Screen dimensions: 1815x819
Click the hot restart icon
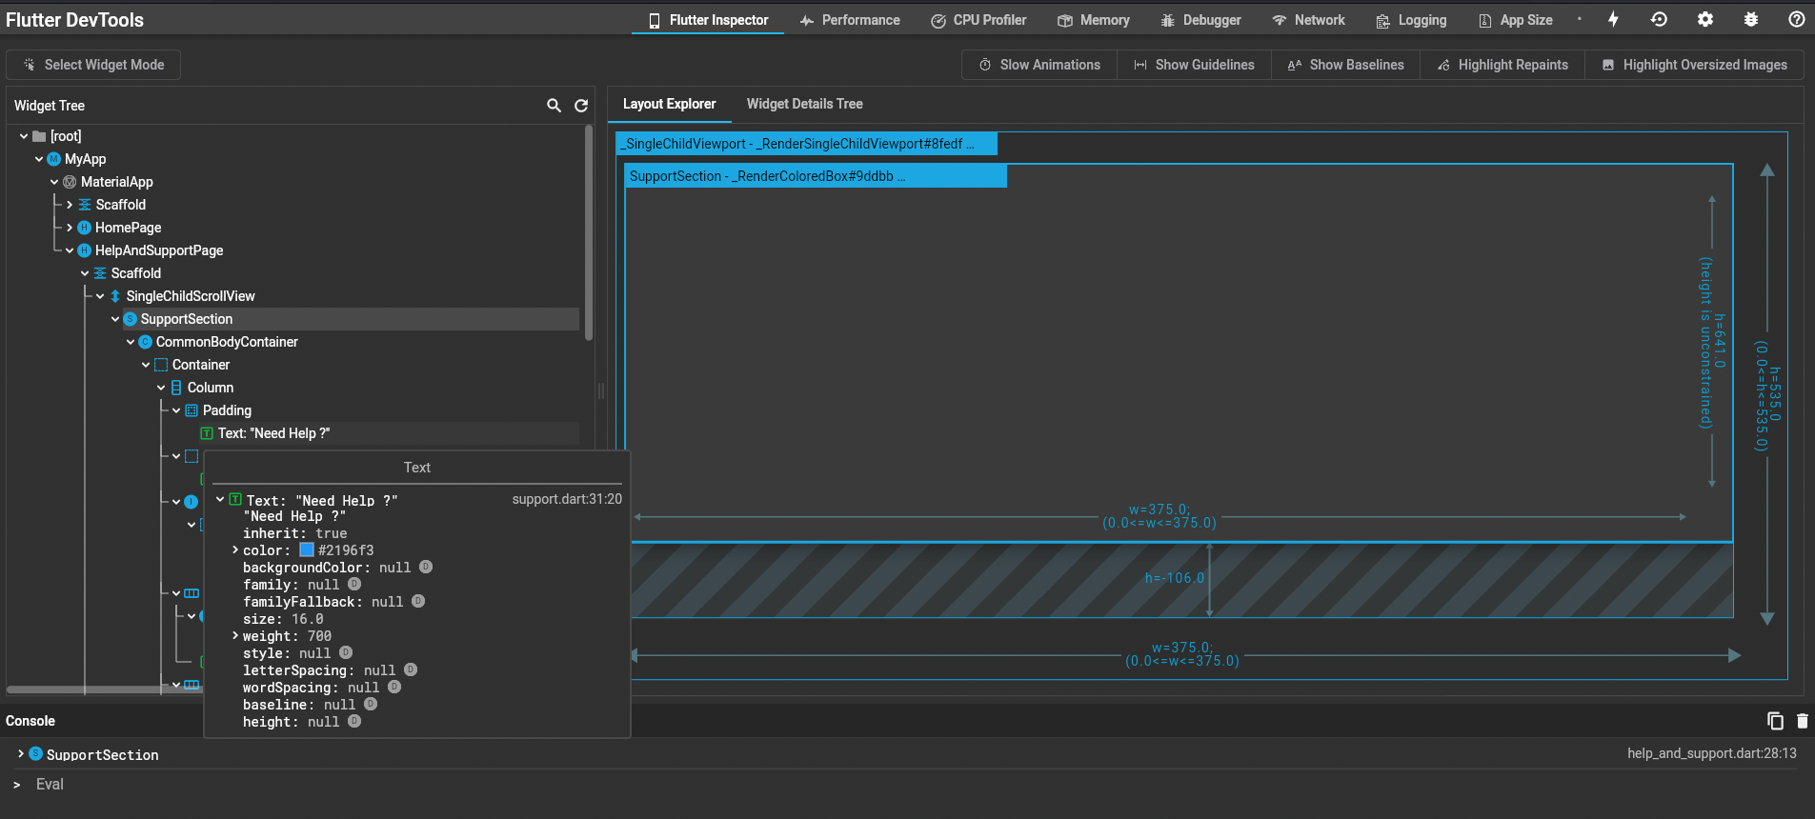pyautogui.click(x=1659, y=19)
